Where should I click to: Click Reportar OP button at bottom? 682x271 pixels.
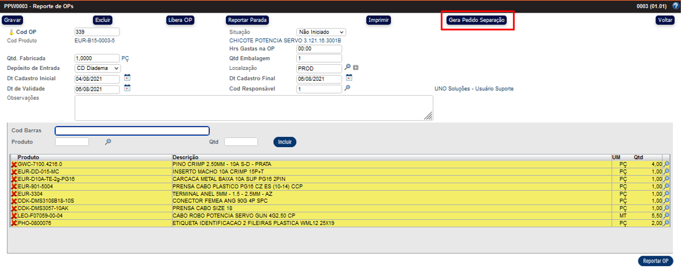(x=656, y=261)
